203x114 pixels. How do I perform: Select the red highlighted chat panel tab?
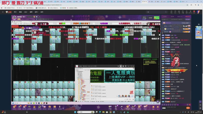coord(187,16)
